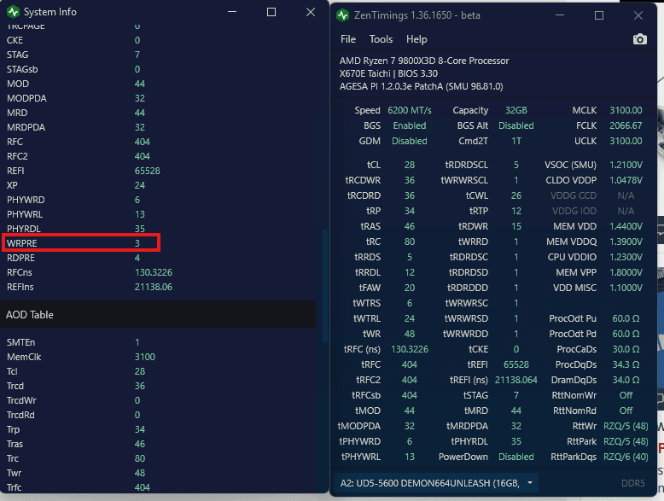Click the REFI value 65528 in System Info
The width and height of the screenshot is (664, 501).
pos(147,171)
